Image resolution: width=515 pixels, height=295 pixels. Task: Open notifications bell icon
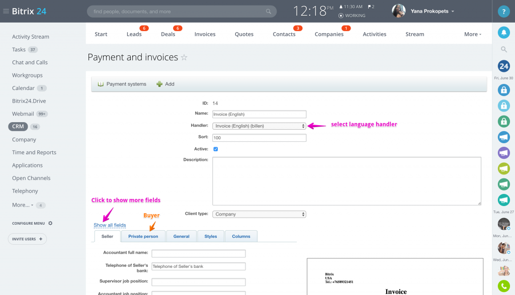point(503,33)
